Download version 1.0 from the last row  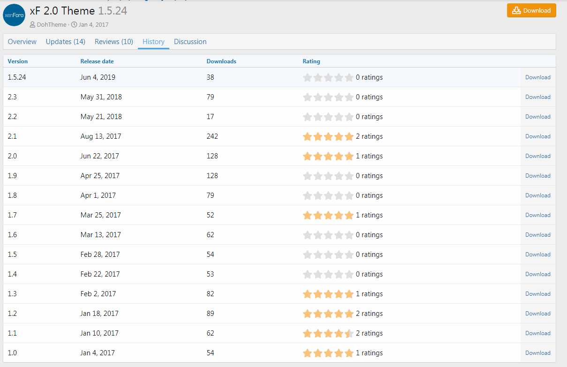pos(537,353)
